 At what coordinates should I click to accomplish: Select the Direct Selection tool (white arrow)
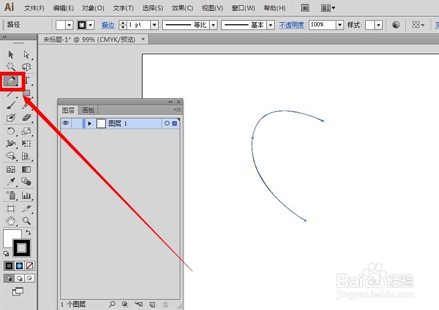(26, 54)
